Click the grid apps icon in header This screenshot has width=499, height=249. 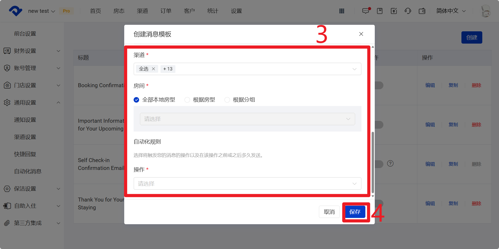(342, 11)
